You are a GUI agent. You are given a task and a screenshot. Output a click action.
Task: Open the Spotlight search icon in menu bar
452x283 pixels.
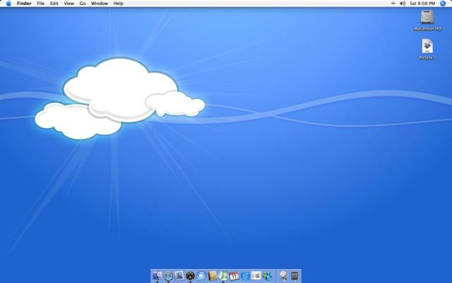(x=443, y=4)
